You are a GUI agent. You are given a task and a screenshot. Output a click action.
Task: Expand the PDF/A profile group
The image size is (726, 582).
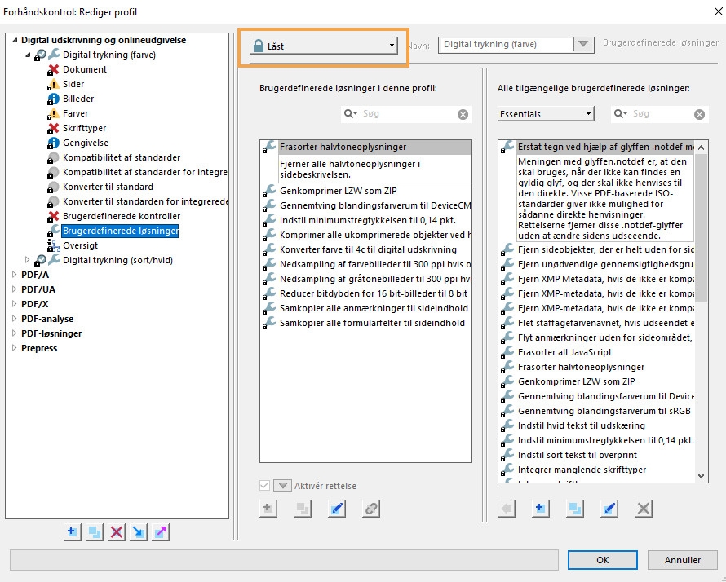(x=14, y=275)
